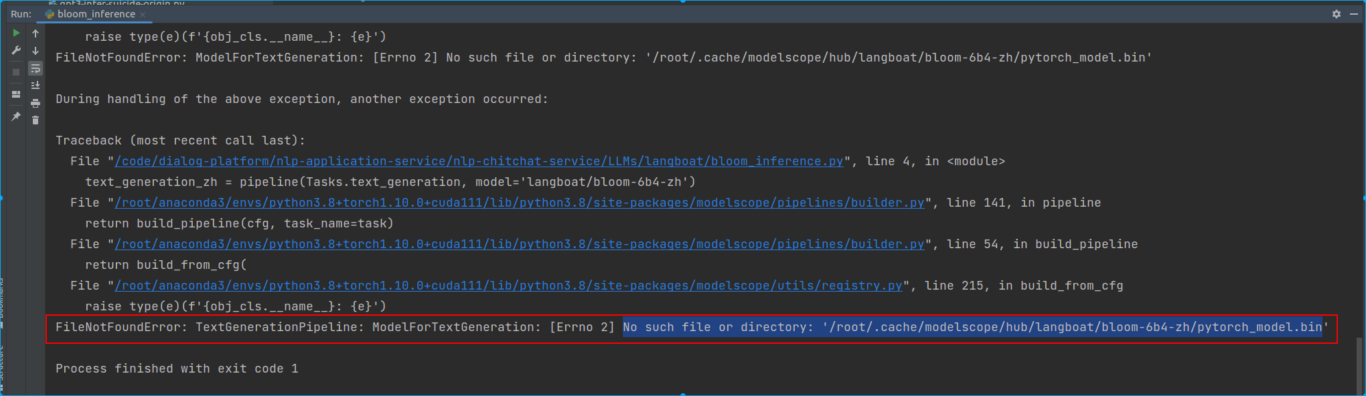The height and width of the screenshot is (396, 1366).
Task: Open the builder.py link at line 141
Action: 520,203
